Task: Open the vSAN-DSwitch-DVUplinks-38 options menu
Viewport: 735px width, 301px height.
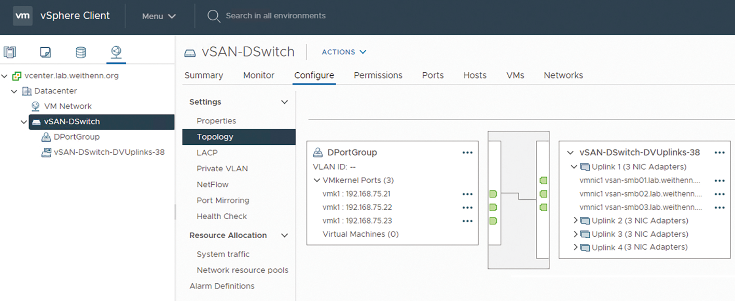Action: tap(719, 153)
